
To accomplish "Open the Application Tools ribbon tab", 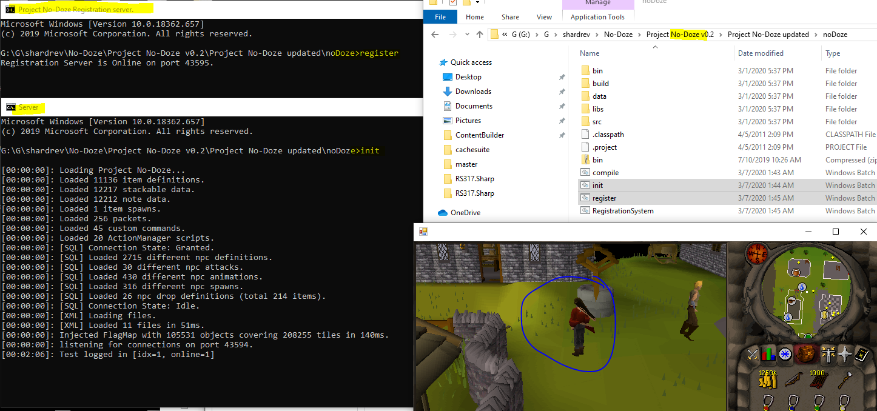I will tap(597, 17).
